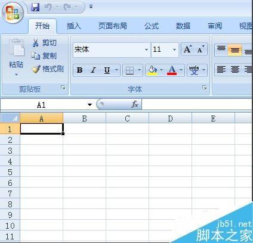Align text left
This screenshot has width=253, height=243.
(221, 70)
